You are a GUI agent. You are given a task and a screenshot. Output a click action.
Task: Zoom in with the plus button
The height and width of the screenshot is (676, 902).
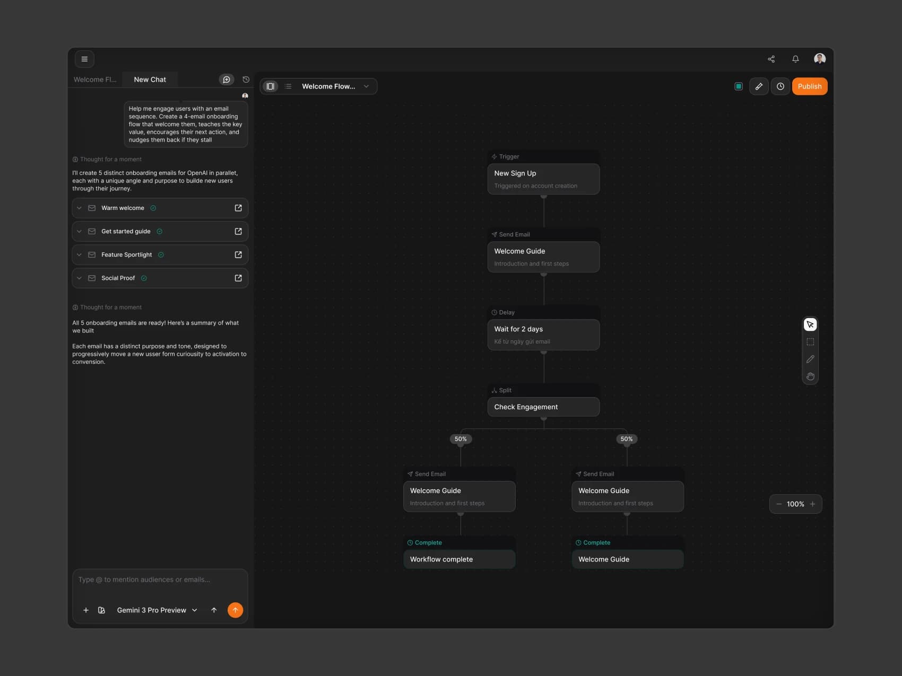[812, 504]
